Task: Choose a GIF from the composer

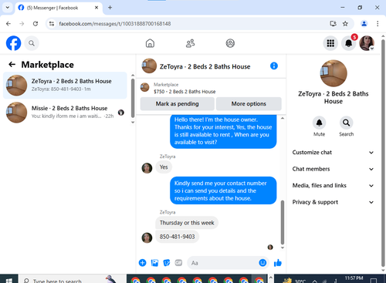Action: tap(178, 263)
